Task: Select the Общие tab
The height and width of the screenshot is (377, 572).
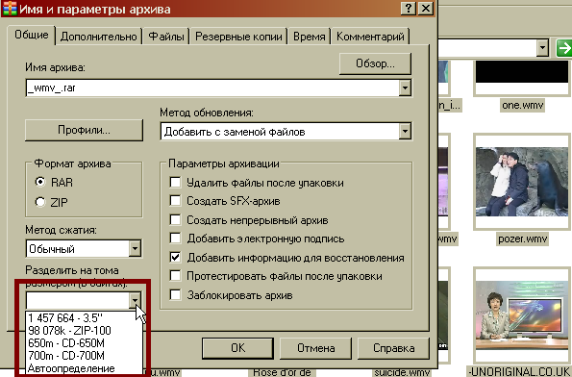Action: click(32, 35)
